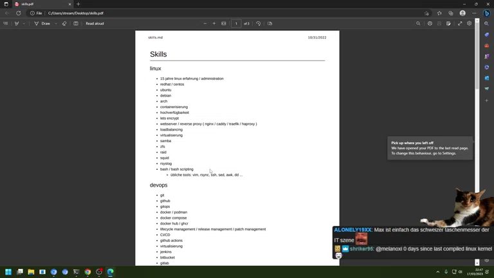The width and height of the screenshot is (494, 278).
Task: Open the Windows Start menu
Action: [x=8, y=272]
